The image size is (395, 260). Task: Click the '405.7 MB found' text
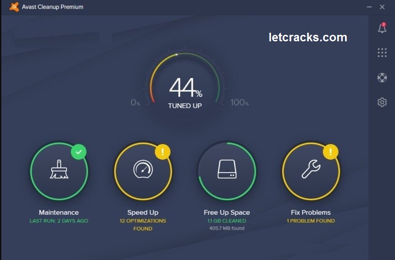[227, 228]
